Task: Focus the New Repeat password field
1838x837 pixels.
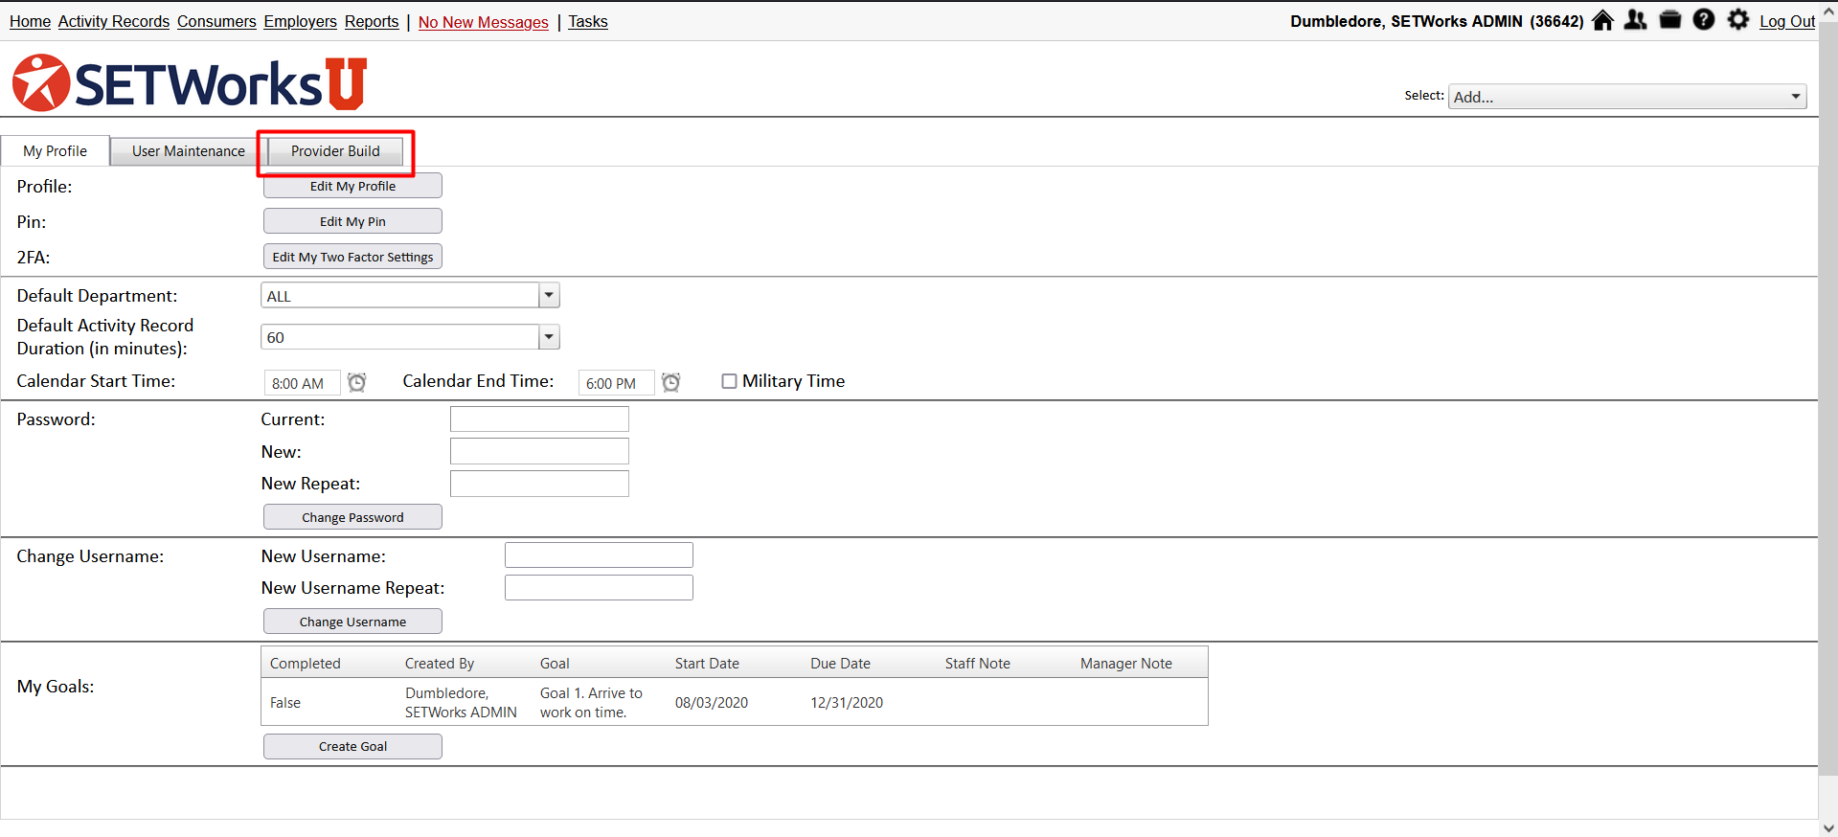Action: [x=539, y=484]
